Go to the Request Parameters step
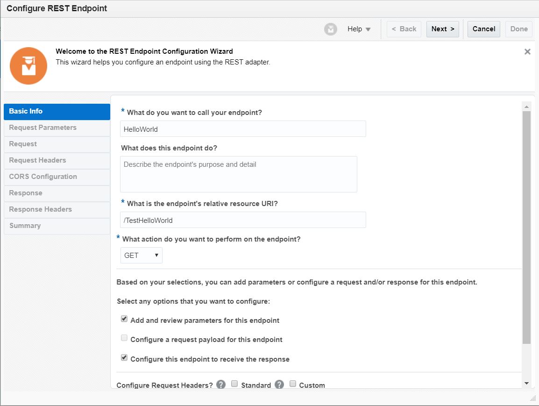This screenshot has height=406, width=539. coord(57,128)
